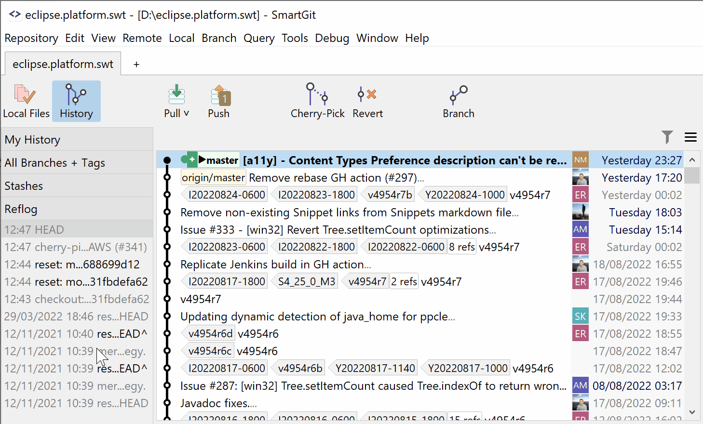Expand the 8 refs label
703x424 pixels.
coord(462,247)
